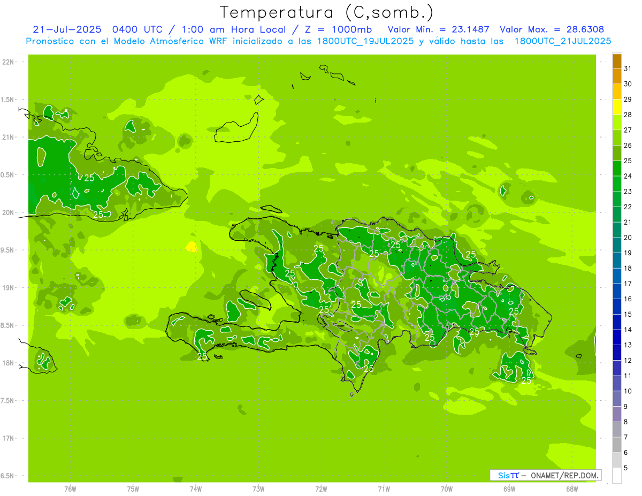Click the 'Z = 1000mb' level text
The height and width of the screenshot is (496, 642).
[x=338, y=29]
